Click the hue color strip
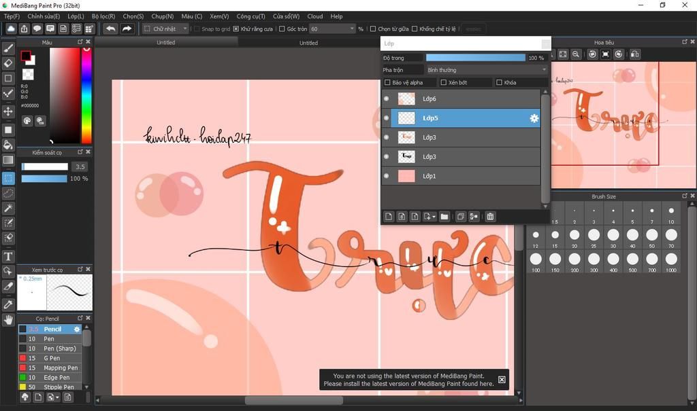Viewport: 697px width, 411px height. pyautogui.click(x=86, y=95)
